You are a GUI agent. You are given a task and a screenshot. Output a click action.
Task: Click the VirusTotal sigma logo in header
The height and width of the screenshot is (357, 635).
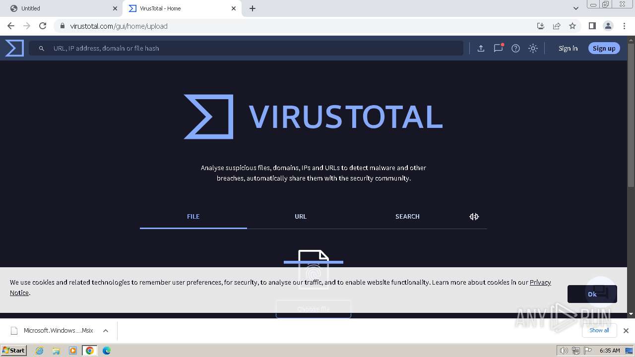click(14, 48)
